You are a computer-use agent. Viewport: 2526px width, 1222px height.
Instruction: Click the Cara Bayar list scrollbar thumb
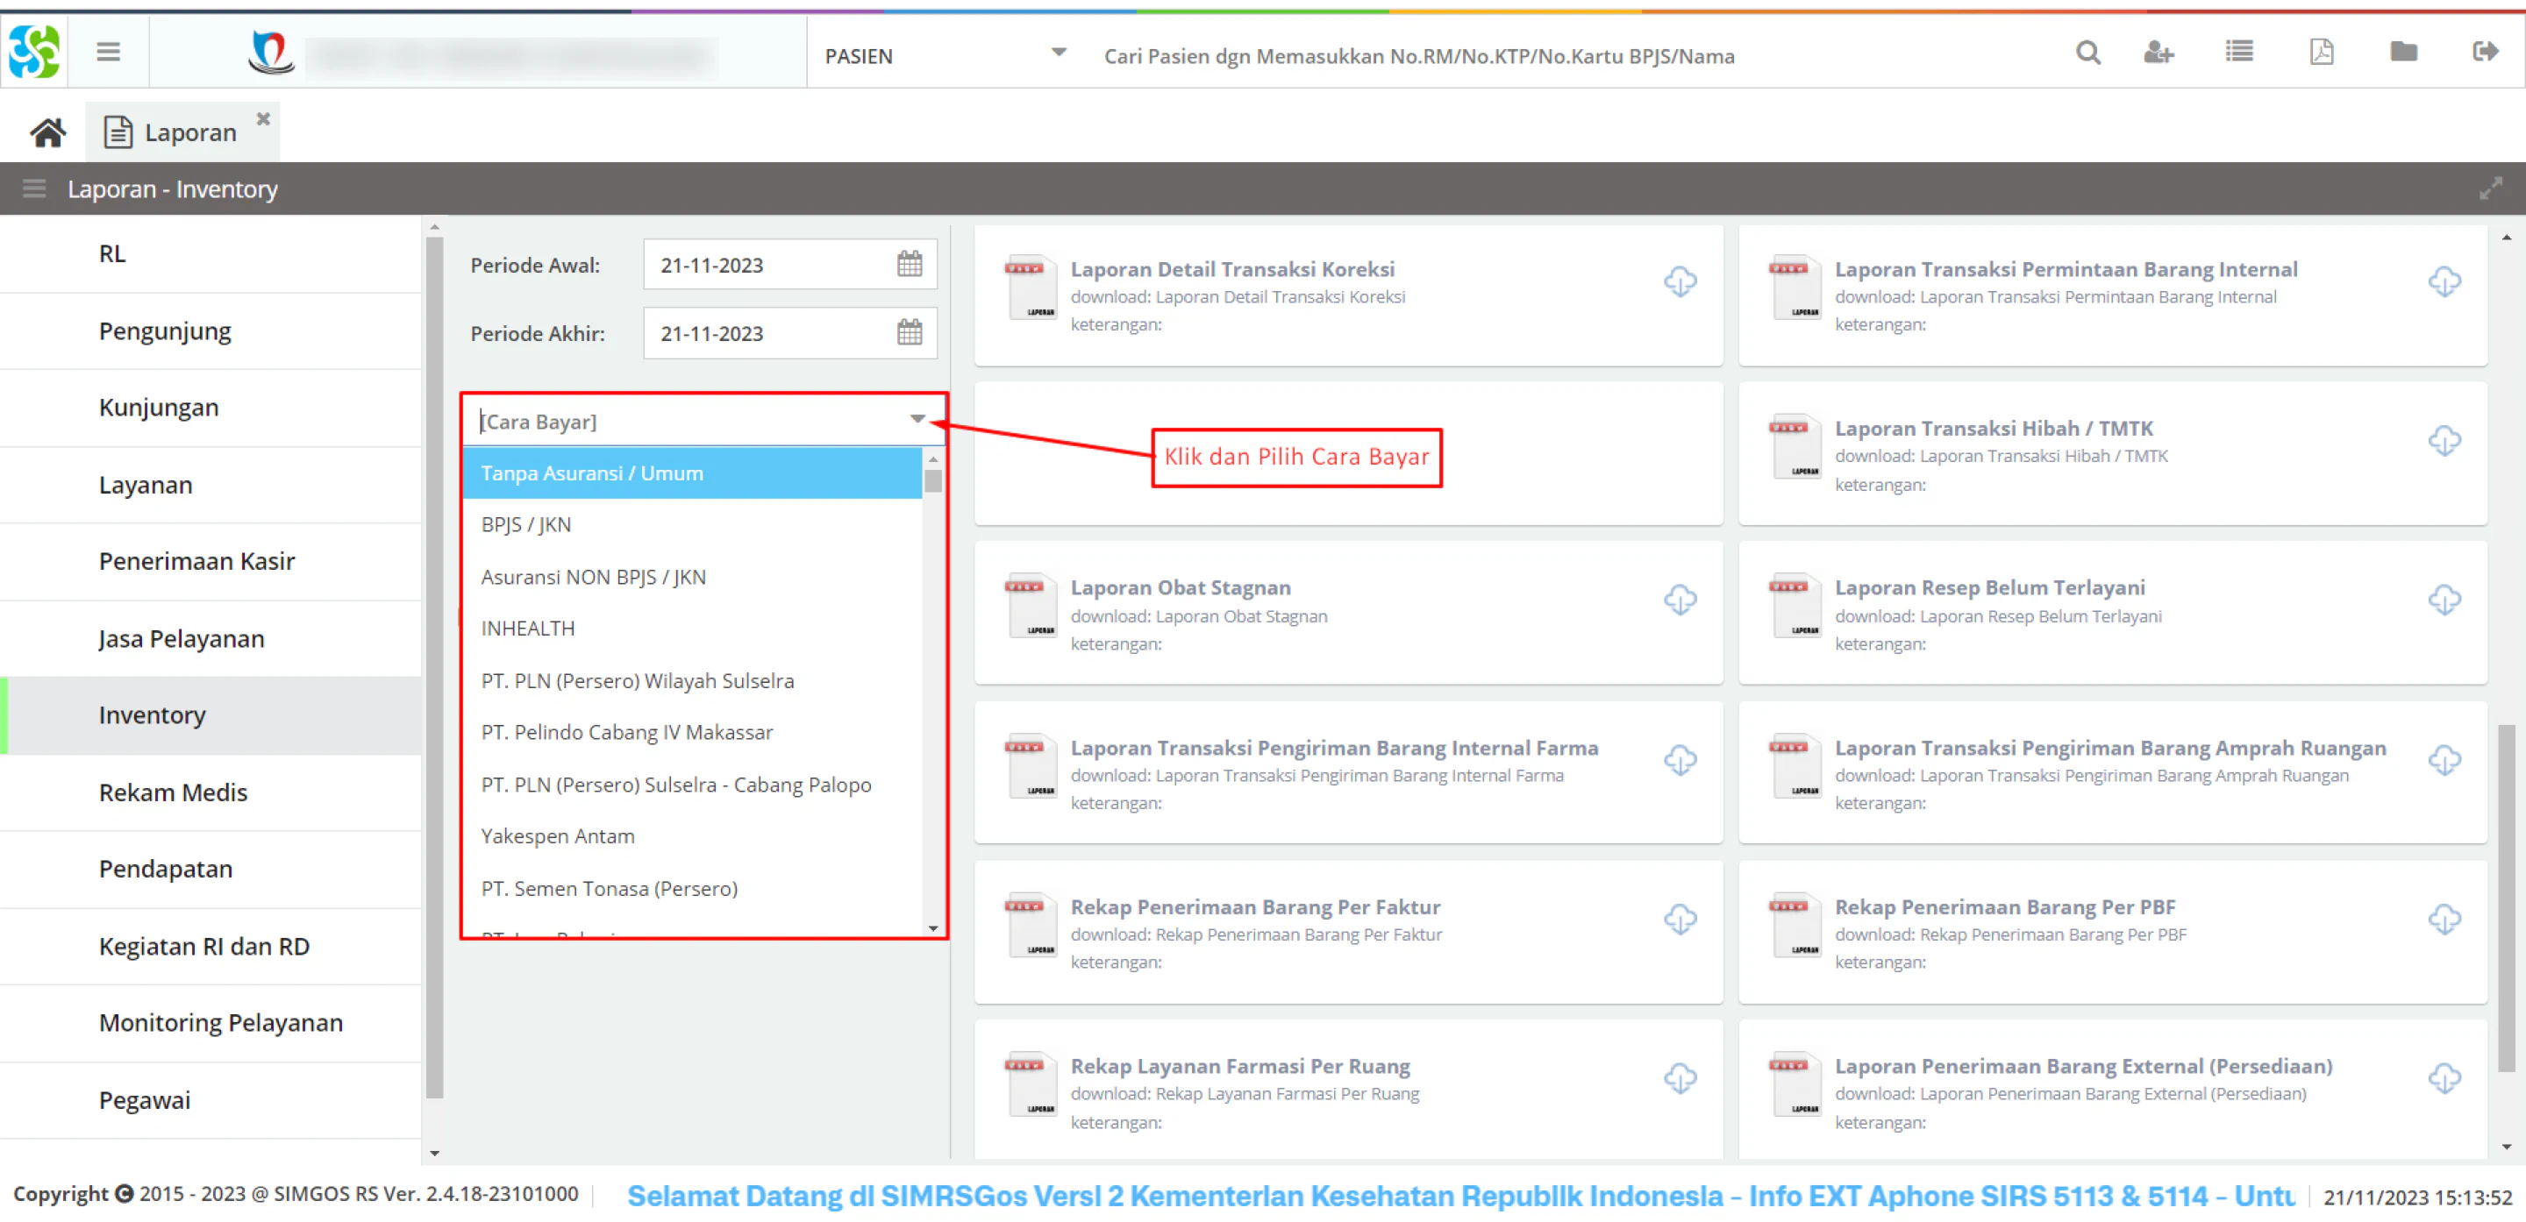932,481
